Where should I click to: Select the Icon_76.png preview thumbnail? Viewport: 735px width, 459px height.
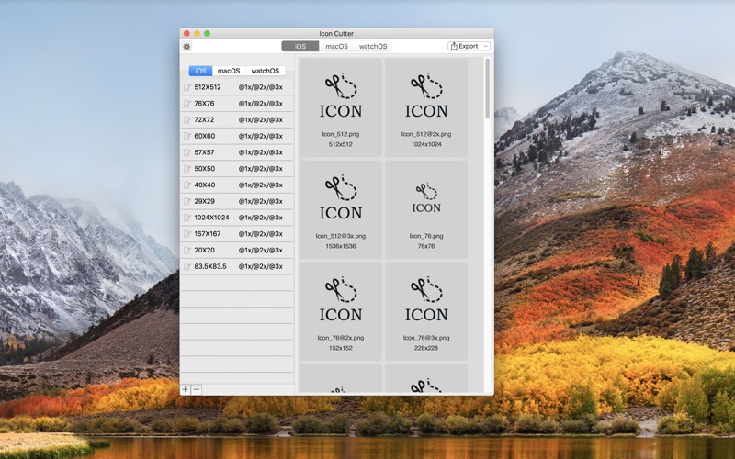[x=426, y=209]
